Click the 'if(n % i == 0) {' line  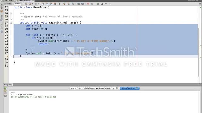(x=44, y=38)
